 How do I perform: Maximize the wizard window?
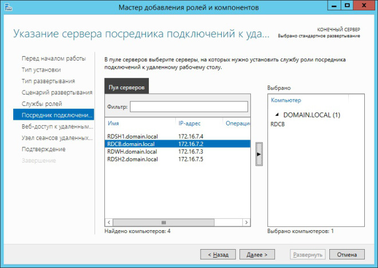click(346, 6)
